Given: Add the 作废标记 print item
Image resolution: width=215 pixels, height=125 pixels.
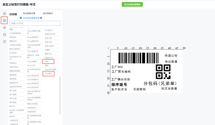Looking at the screenshot, I should pos(13,63).
